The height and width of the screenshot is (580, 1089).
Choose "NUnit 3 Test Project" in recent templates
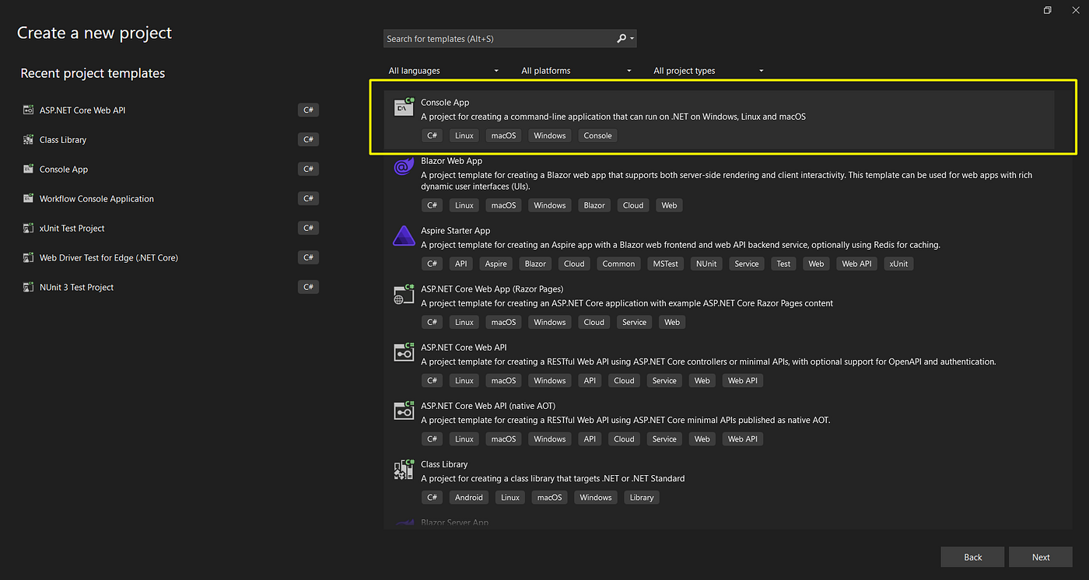click(76, 288)
